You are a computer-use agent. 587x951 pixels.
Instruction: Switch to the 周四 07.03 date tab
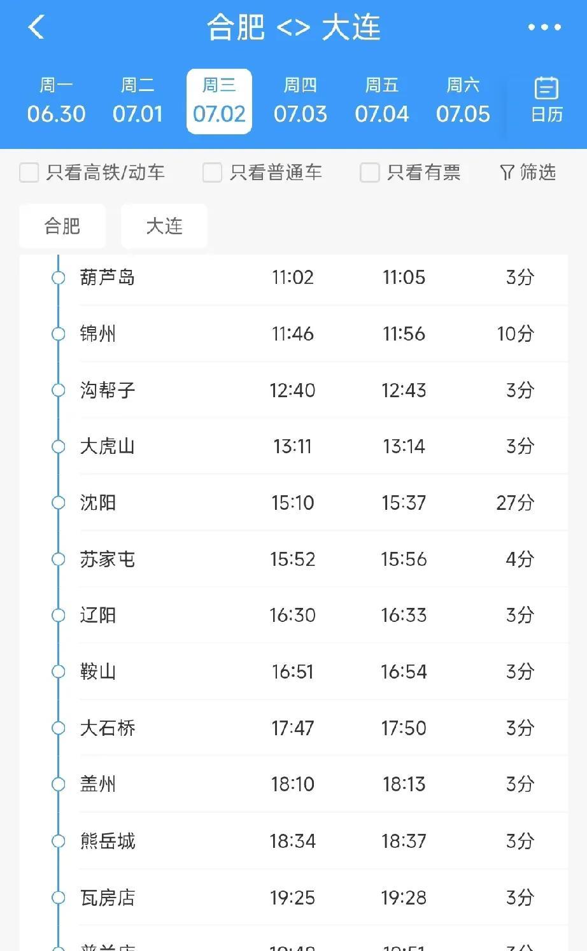click(300, 101)
